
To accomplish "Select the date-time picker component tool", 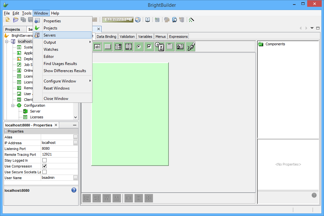I will 159,47.
